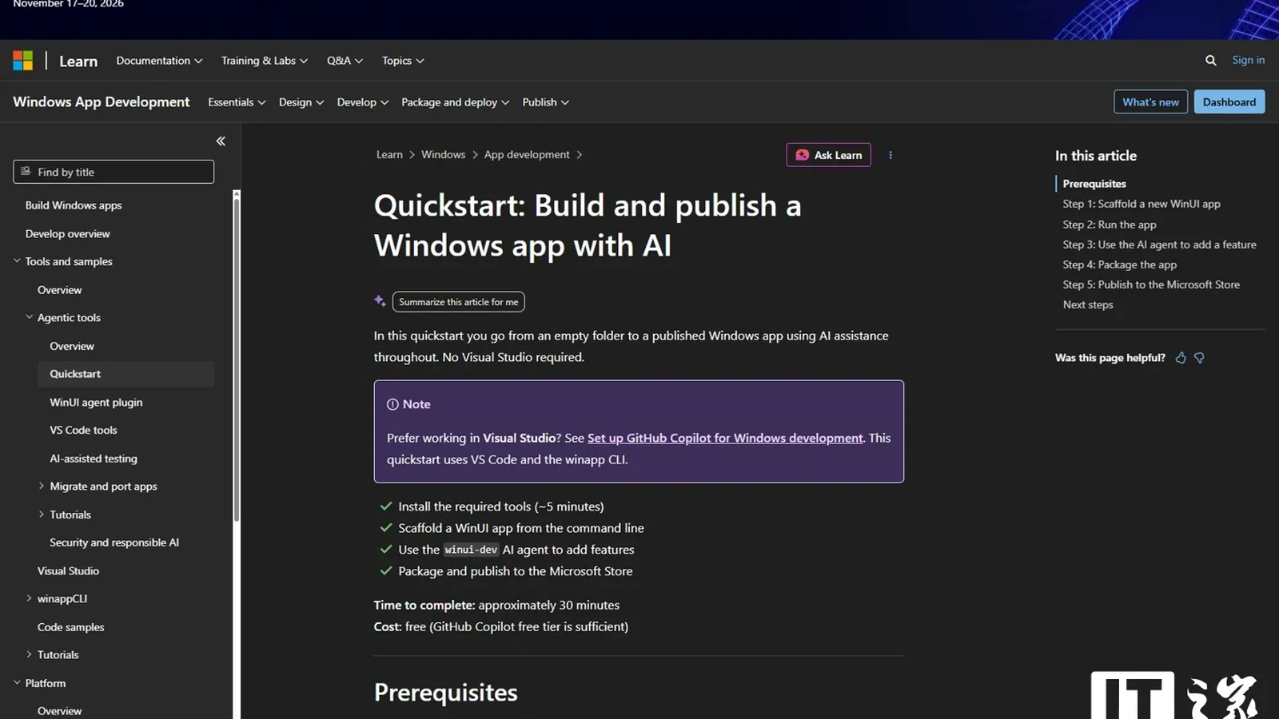The image size is (1279, 719).
Task: Click the thumbs up helpful icon
Action: [1181, 358]
